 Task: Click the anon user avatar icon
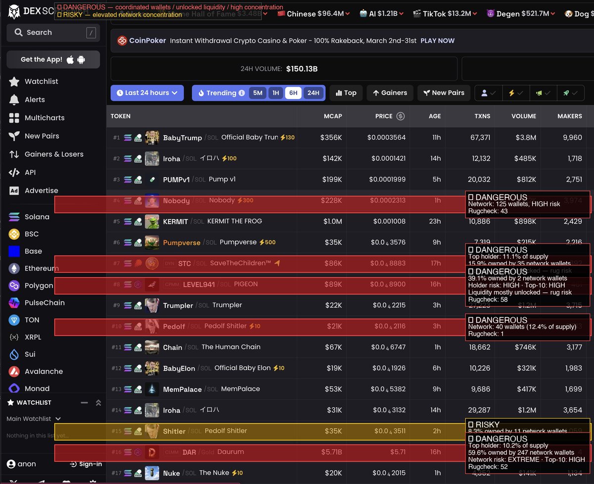(11, 464)
